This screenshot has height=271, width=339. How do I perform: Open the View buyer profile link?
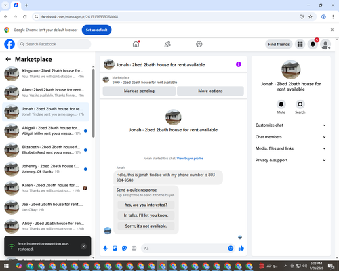[x=190, y=159]
